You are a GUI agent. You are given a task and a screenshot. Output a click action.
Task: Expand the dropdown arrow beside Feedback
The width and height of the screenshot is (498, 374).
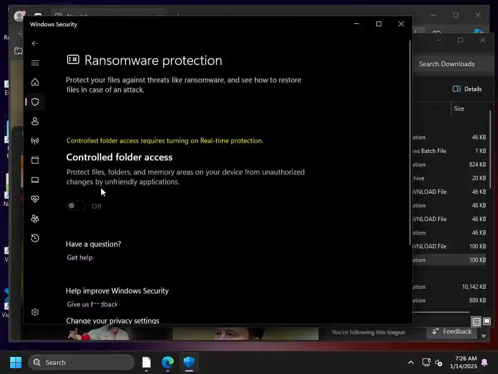pyautogui.click(x=483, y=336)
